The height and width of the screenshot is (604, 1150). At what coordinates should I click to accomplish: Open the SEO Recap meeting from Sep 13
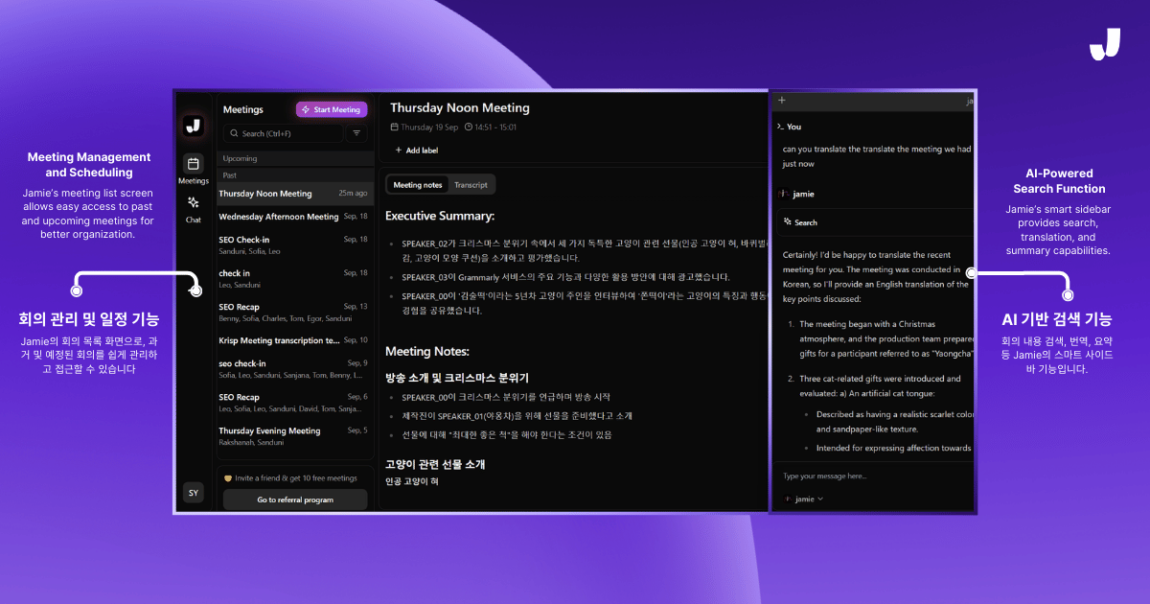click(295, 312)
